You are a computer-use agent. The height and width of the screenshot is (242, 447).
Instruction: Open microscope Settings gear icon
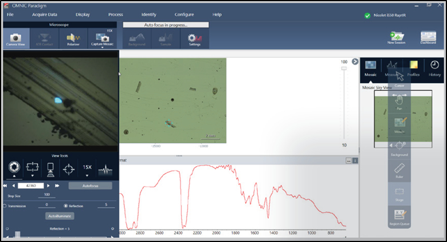pyautogui.click(x=195, y=39)
